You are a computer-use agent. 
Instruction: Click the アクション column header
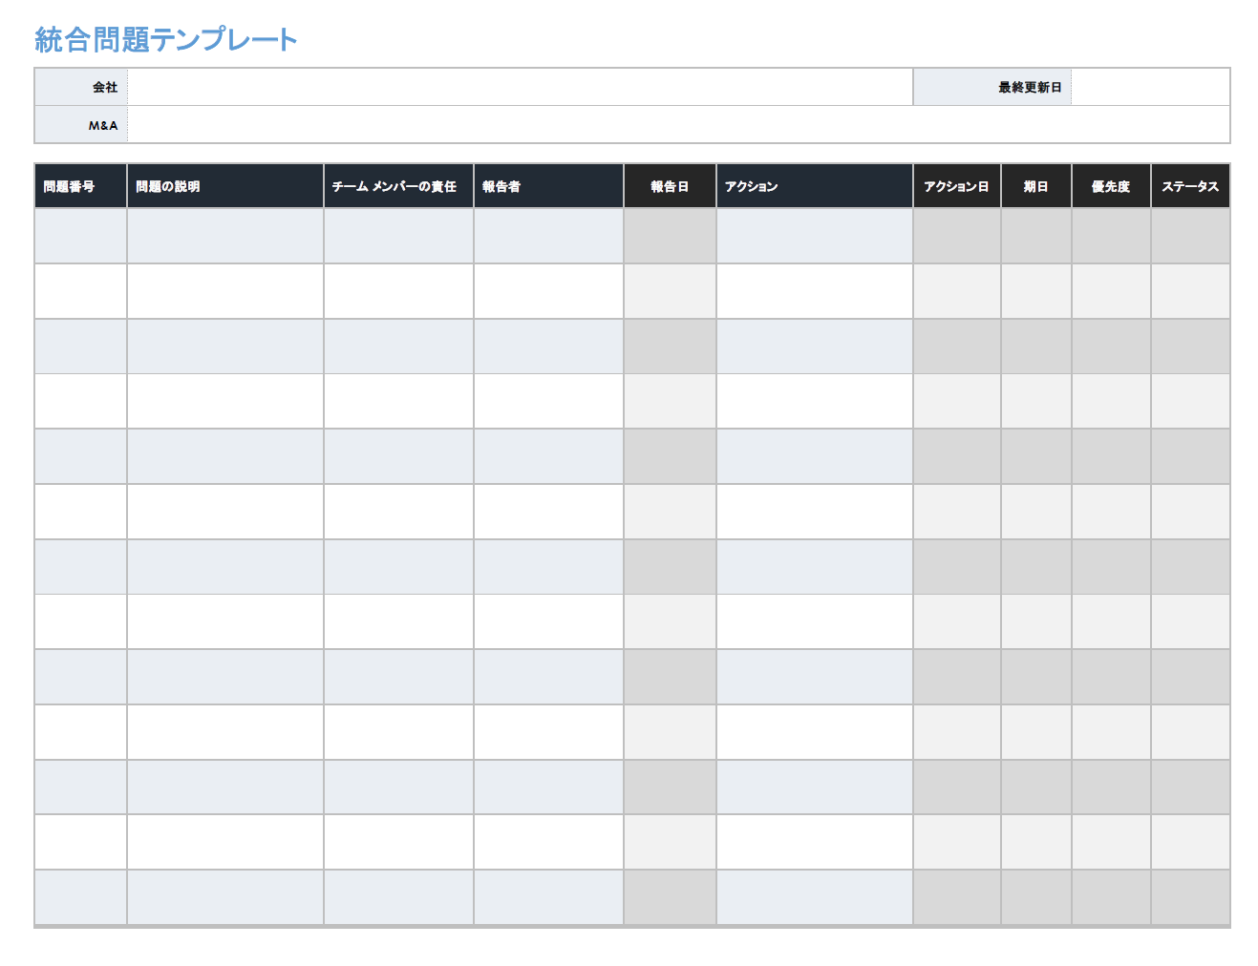point(815,186)
